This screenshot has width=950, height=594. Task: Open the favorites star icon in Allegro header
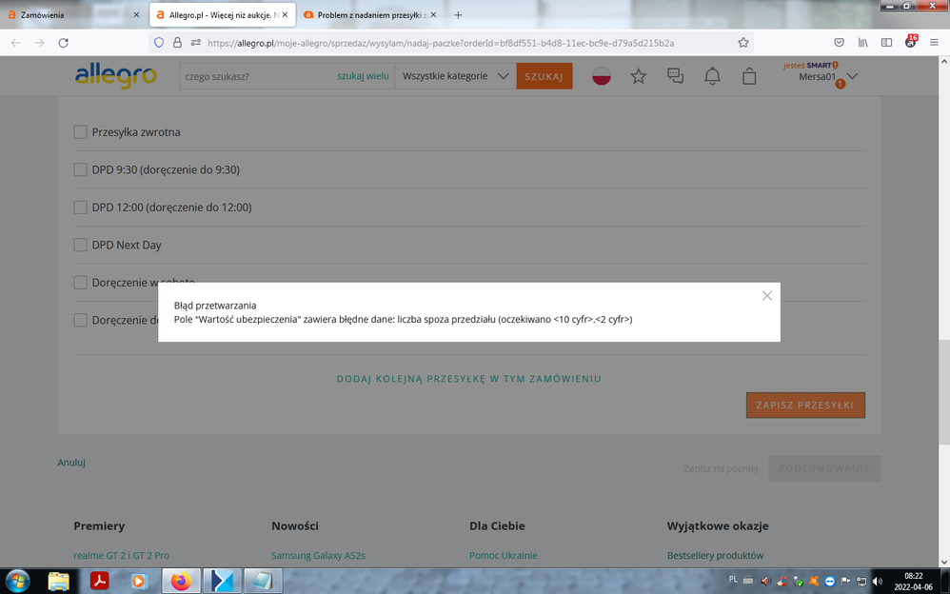point(638,76)
